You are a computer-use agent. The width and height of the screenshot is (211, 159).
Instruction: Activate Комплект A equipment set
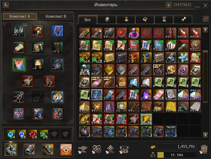(20, 17)
